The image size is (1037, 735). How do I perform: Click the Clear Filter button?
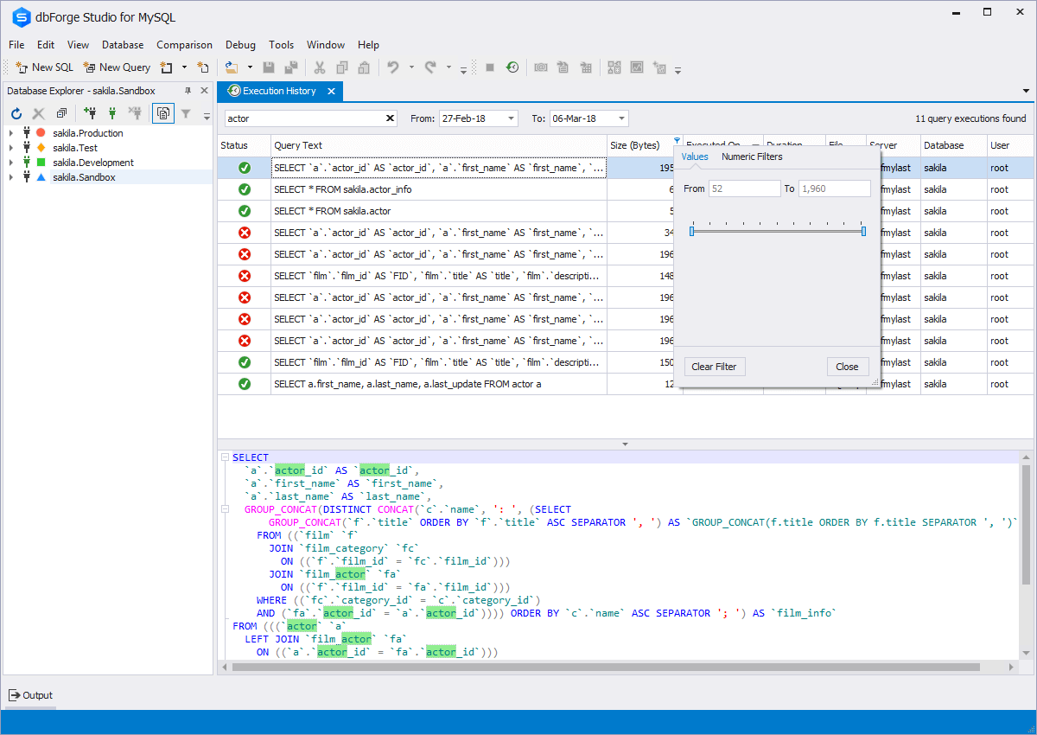pos(715,366)
